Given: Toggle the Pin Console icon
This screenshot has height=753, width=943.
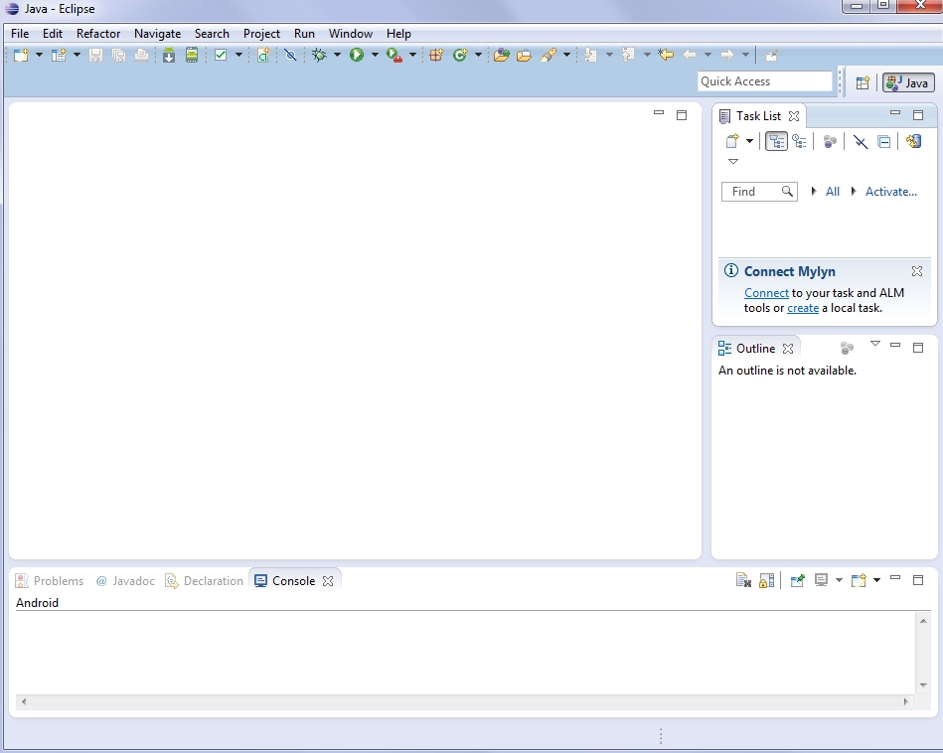Looking at the screenshot, I should coord(798,580).
